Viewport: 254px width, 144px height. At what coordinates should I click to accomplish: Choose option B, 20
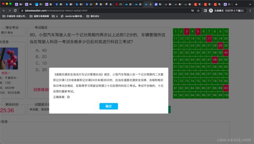[x=41, y=57]
